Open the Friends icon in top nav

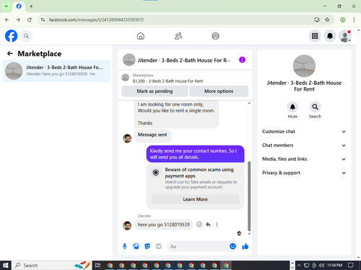tap(178, 36)
